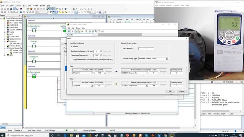Viewport: 244px width, 137px height.
Task: Open the Devices menu in AMCap window
Action: pos(162,6)
